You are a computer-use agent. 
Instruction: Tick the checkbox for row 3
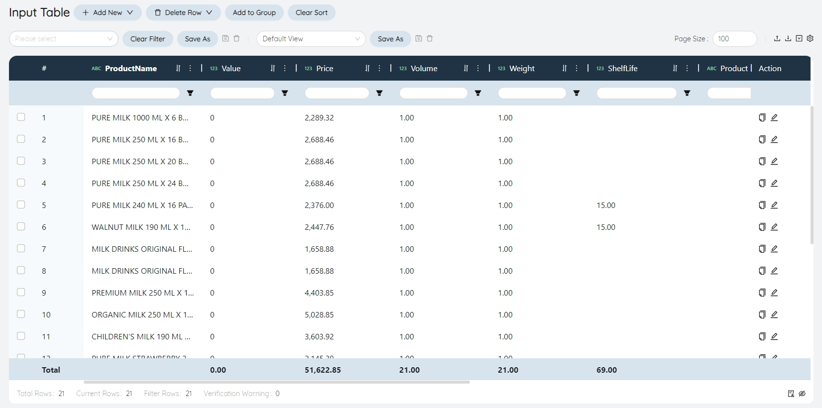coord(21,161)
